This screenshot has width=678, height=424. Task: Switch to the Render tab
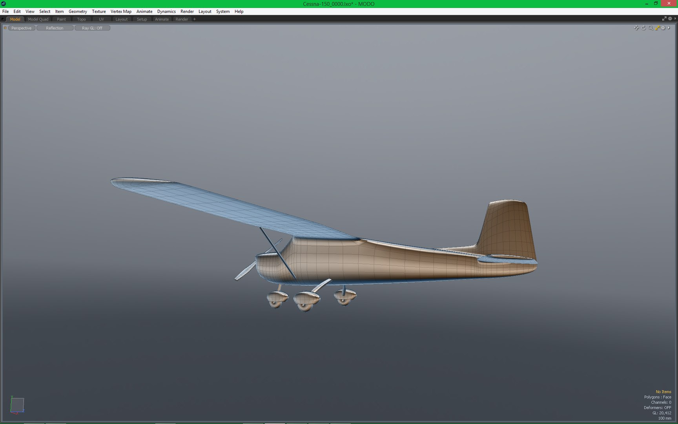click(x=182, y=19)
